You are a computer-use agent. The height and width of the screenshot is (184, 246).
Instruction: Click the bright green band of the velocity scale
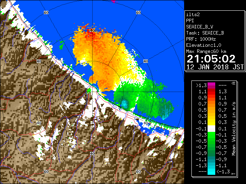tap(211, 135)
